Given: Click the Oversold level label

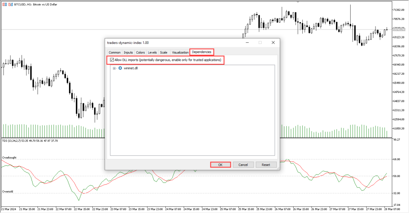Looking at the screenshot, I should pos(8,191).
